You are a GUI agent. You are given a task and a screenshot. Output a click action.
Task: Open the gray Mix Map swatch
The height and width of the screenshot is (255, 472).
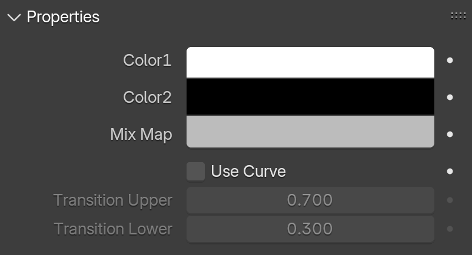310,132
